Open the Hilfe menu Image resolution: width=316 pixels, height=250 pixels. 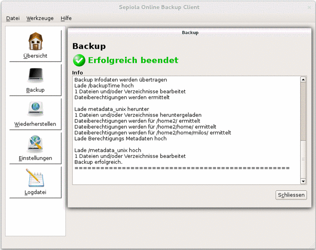click(66, 18)
